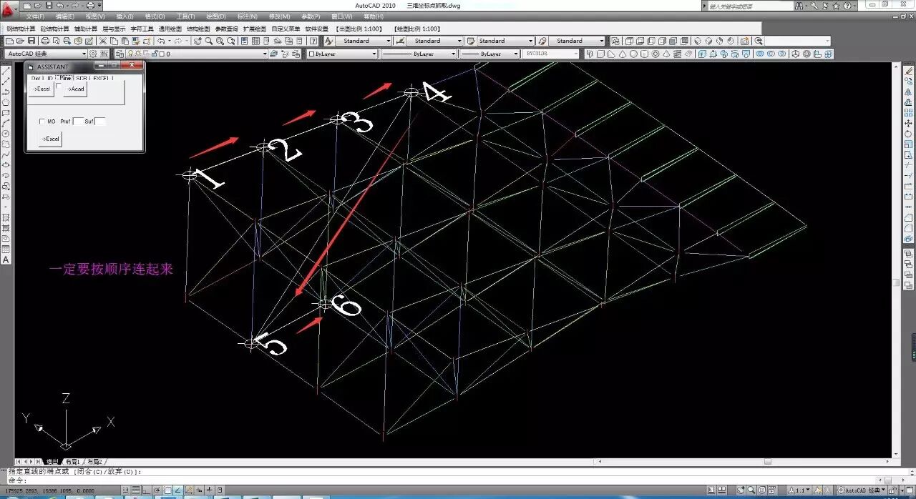Open Favorites star icon in InfoCenter
Screen dimensions: 916x499
835,6
